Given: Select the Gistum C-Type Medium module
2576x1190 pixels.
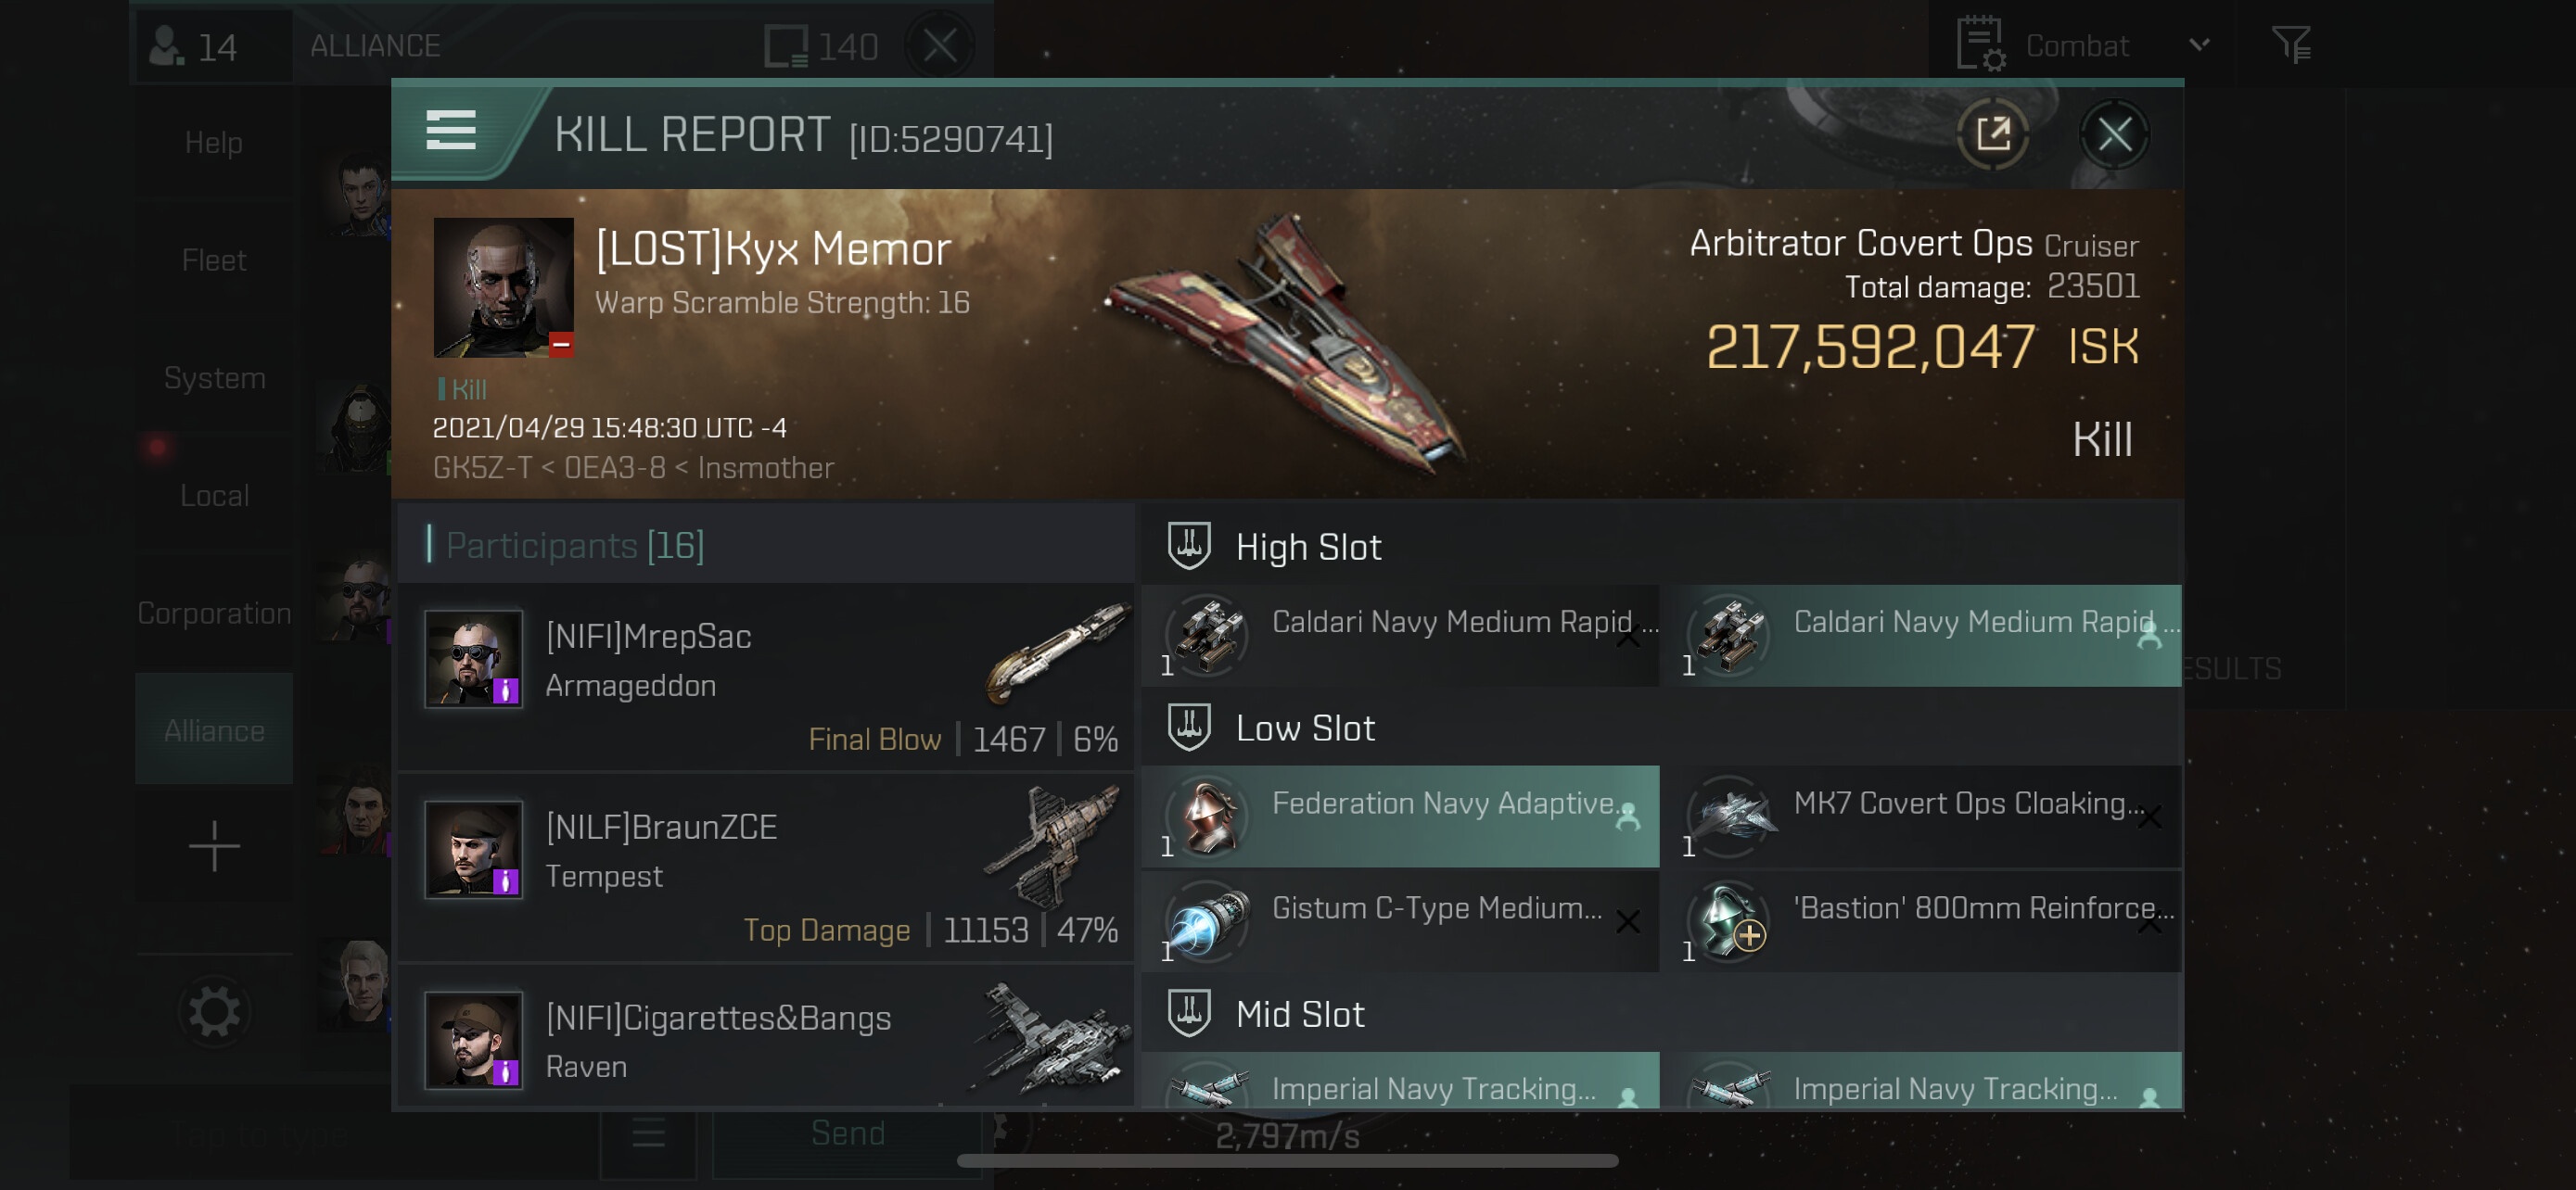Looking at the screenshot, I should coord(1400,920).
